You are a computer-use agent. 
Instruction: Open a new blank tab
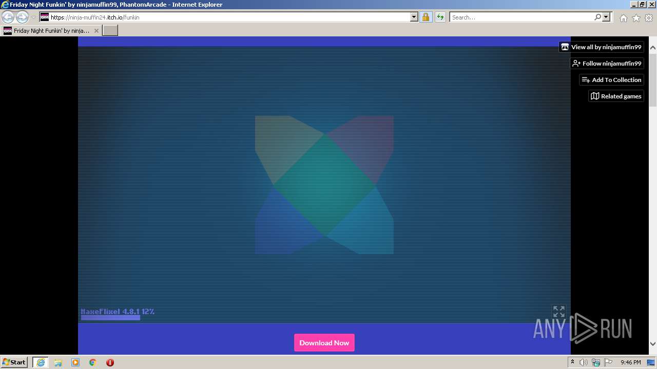[110, 31]
